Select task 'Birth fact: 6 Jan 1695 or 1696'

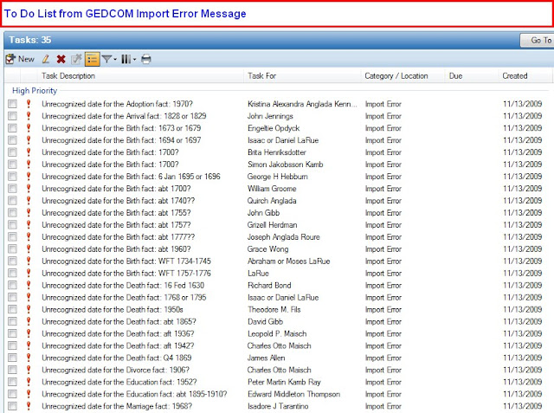pyautogui.click(x=131, y=177)
